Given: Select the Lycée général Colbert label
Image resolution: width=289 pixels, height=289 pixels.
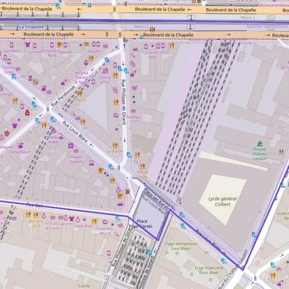Looking at the screenshot, I should [223, 201].
